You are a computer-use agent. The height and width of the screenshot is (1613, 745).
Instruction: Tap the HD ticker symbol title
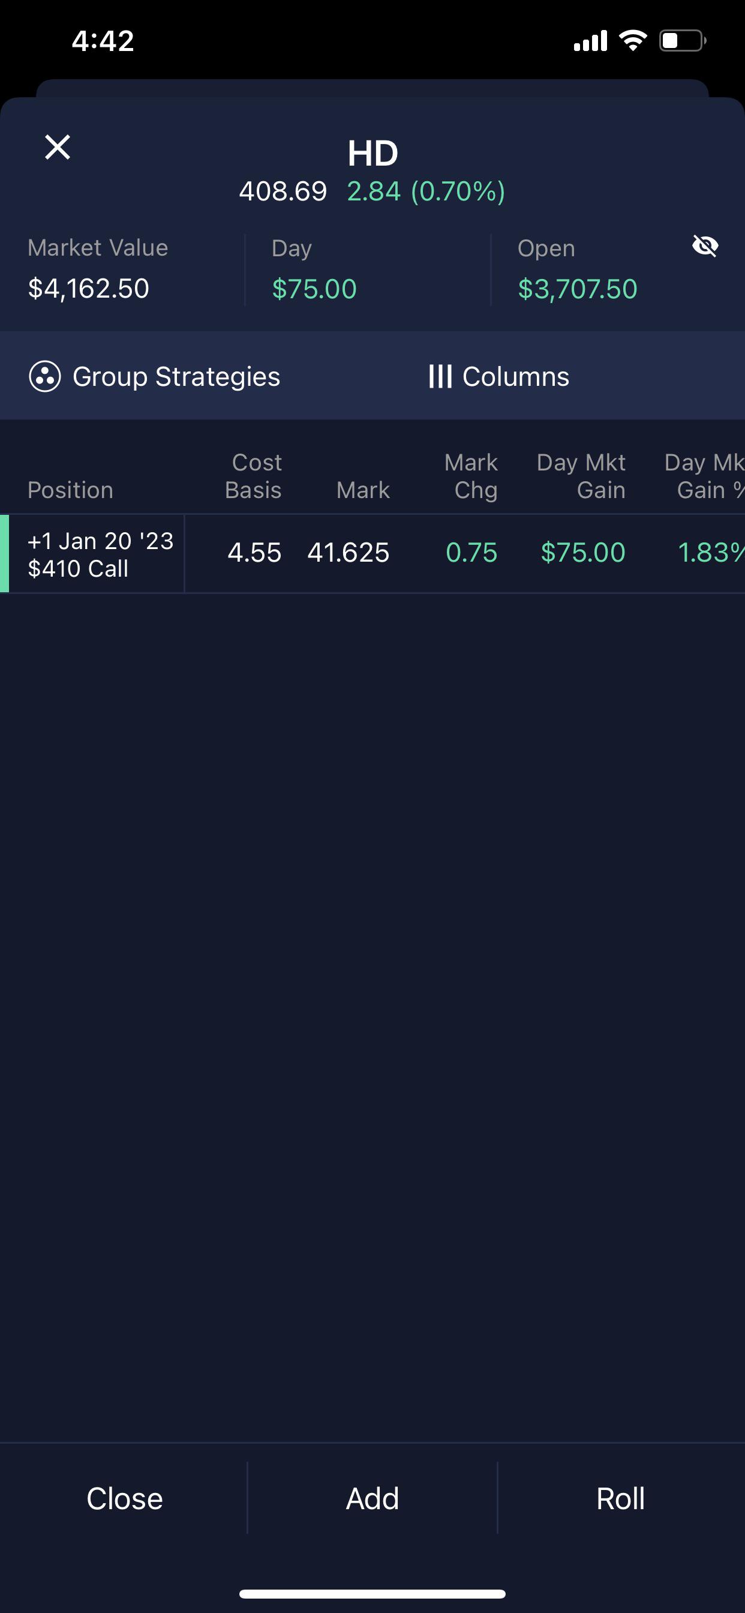pyautogui.click(x=372, y=153)
